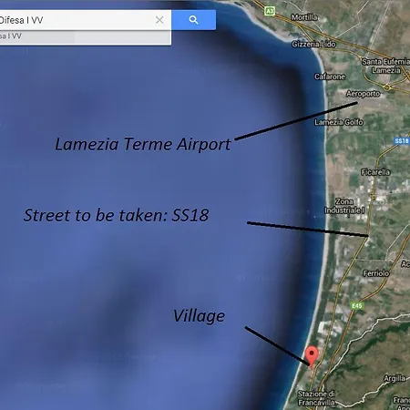Select the 'sa I VV' search suggestion
The width and height of the screenshot is (410, 410).
point(86,37)
